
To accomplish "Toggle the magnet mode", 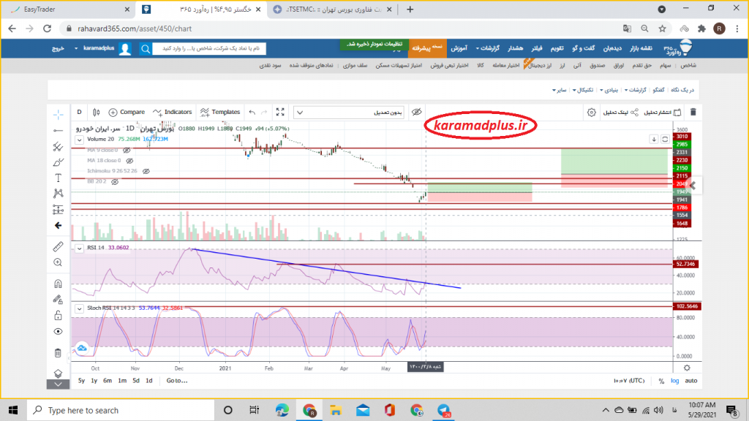I will pyautogui.click(x=58, y=284).
